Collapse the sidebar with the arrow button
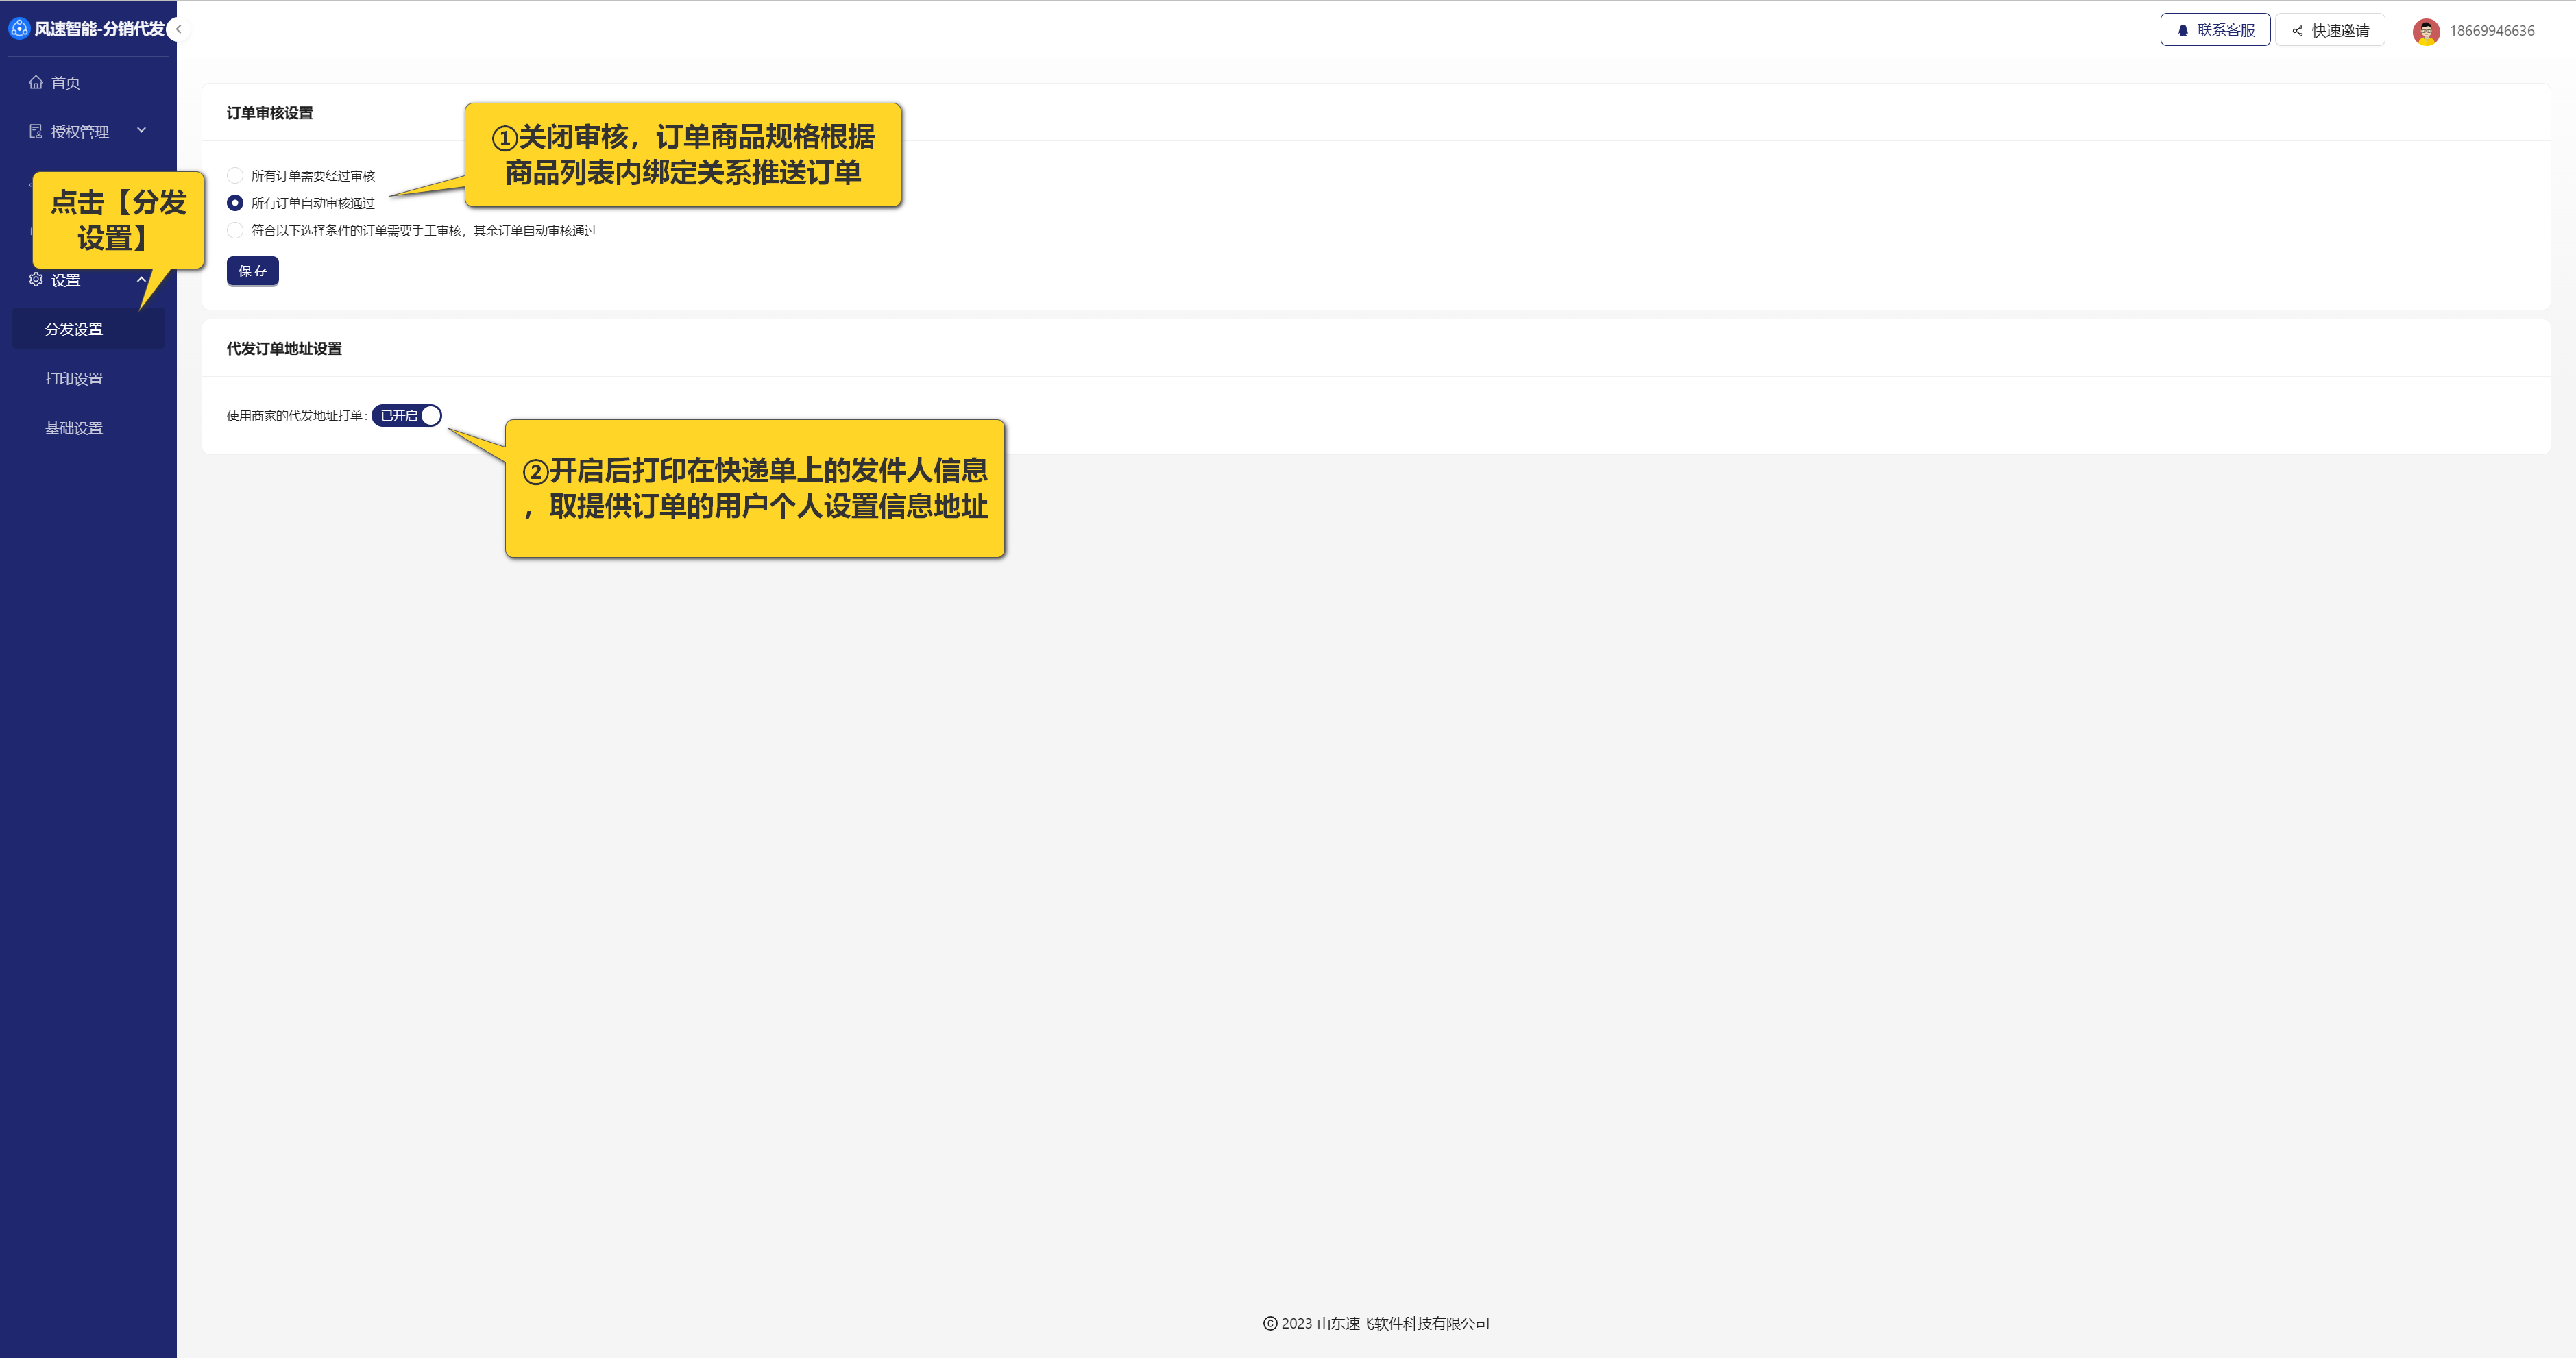Image resolution: width=2576 pixels, height=1358 pixels. coord(178,29)
